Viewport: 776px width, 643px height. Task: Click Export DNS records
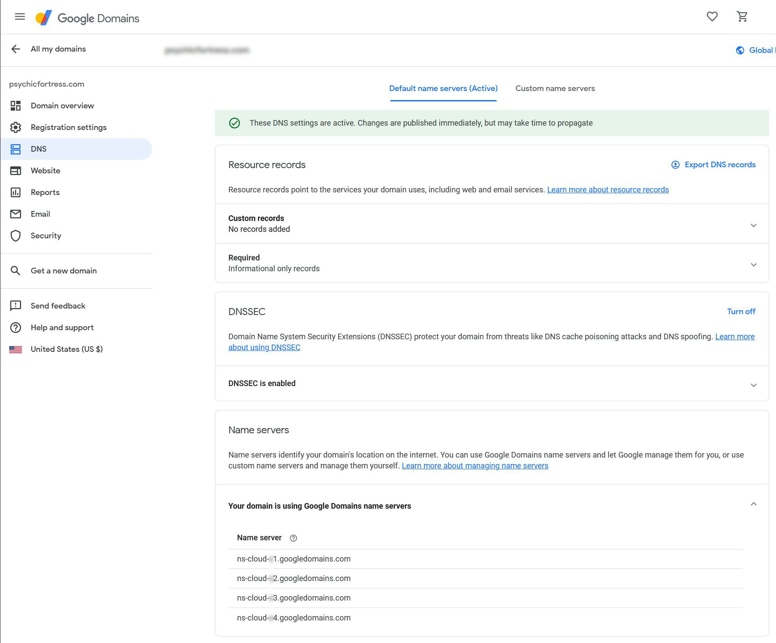(720, 165)
